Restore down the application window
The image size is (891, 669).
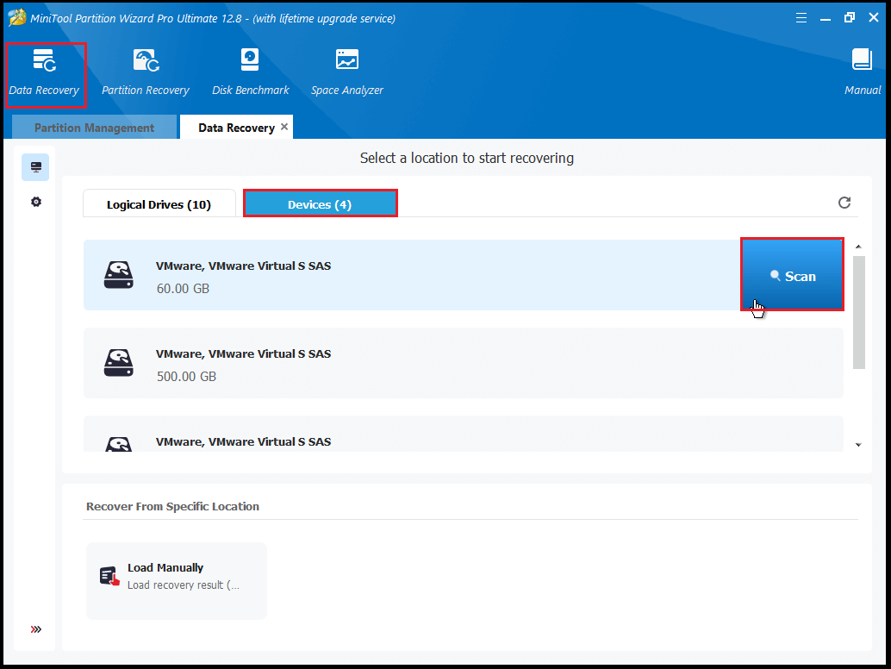tap(850, 17)
